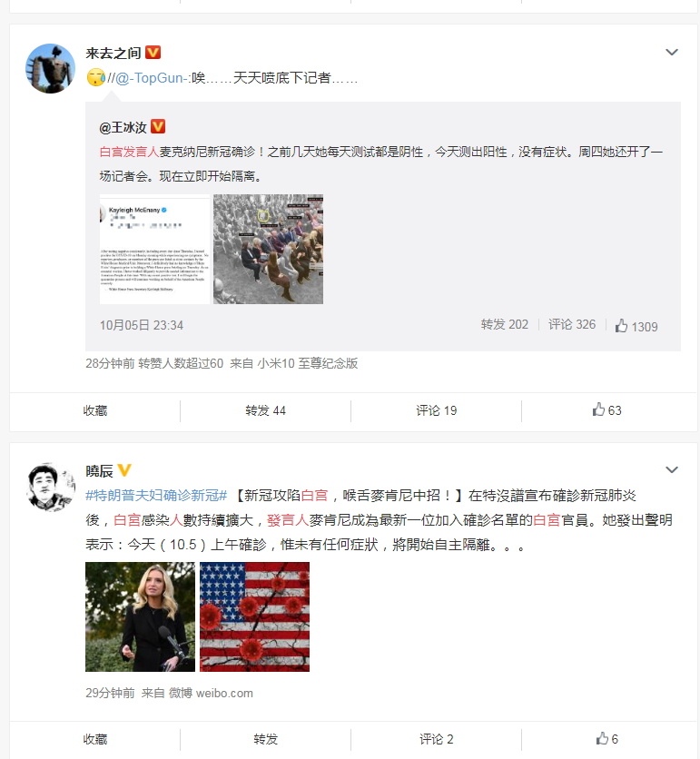Image resolution: width=700 pixels, height=759 pixels.
Task: Click 转发 44 on first post
Action: (265, 410)
